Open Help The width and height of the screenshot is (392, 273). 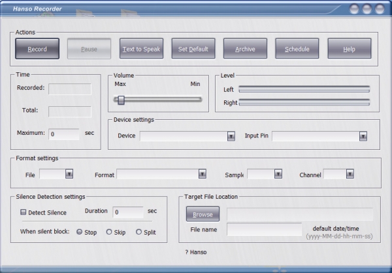(350, 49)
